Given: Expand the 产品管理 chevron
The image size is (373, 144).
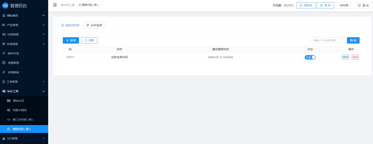Looking at the screenshot, I should point(44,25).
